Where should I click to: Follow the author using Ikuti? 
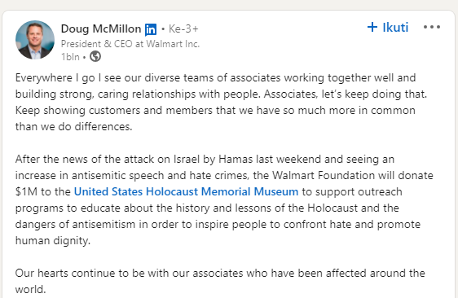pyautogui.click(x=388, y=27)
